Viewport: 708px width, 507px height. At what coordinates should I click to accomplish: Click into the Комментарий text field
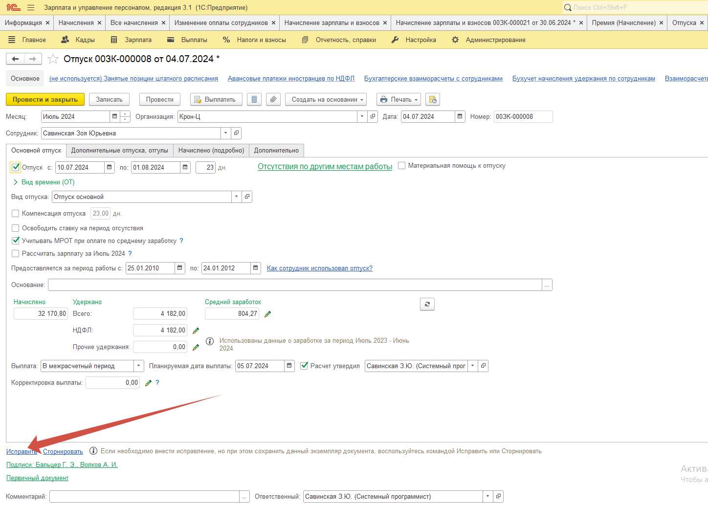[144, 496]
